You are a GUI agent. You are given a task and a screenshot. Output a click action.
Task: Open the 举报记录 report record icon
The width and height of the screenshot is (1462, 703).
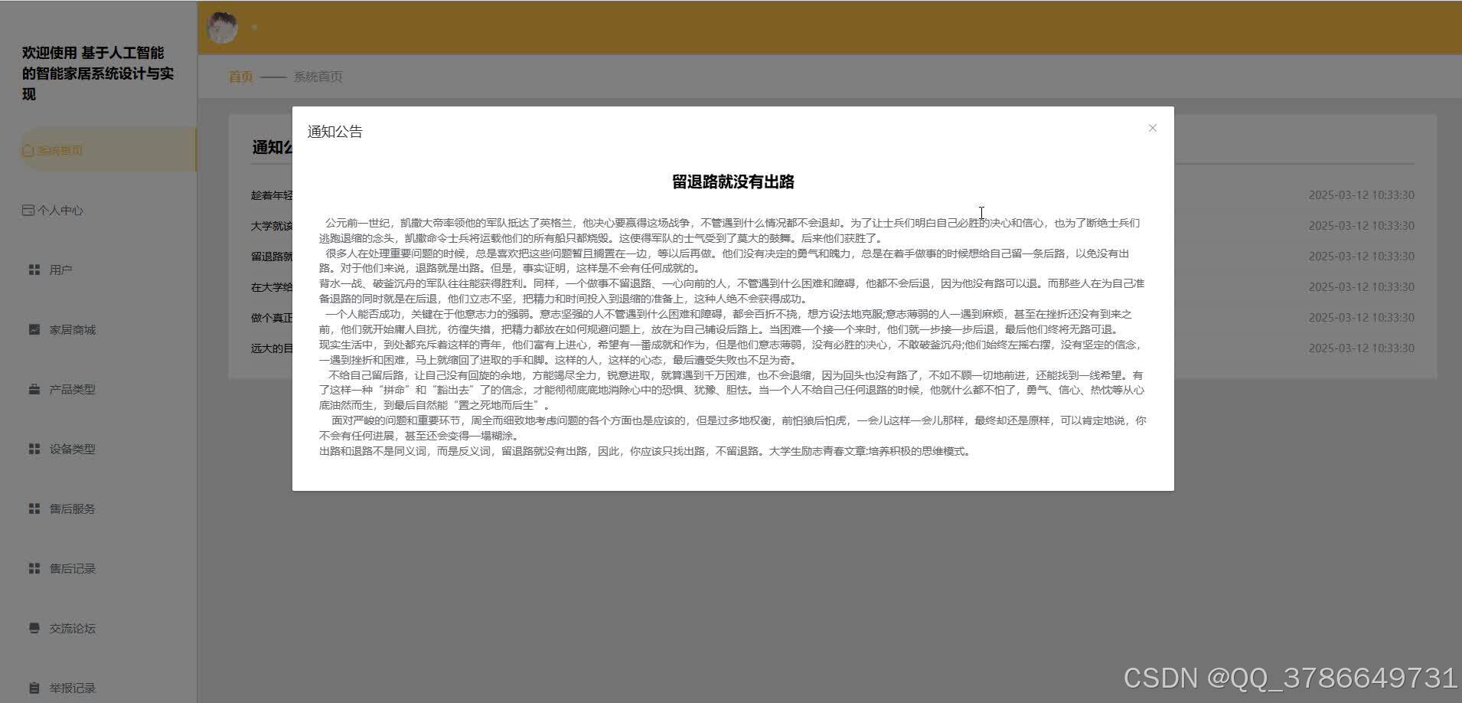pyautogui.click(x=34, y=687)
